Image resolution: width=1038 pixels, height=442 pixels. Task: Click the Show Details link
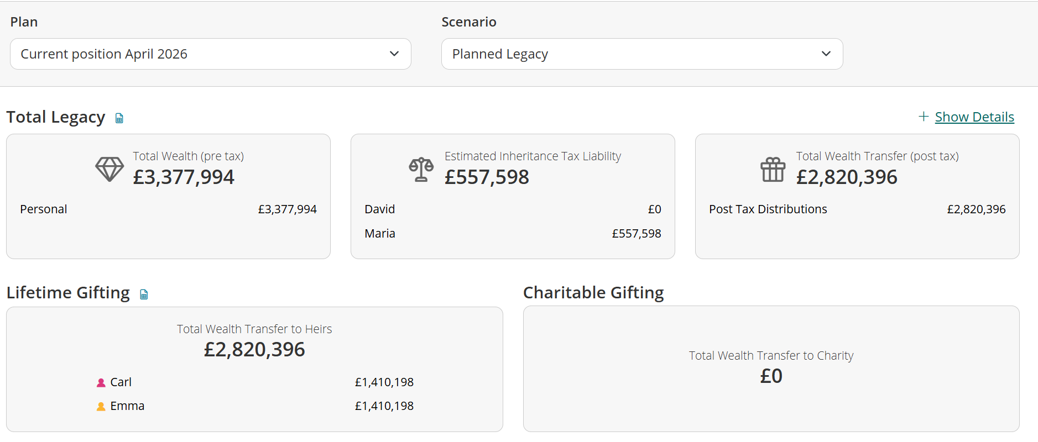click(x=974, y=117)
